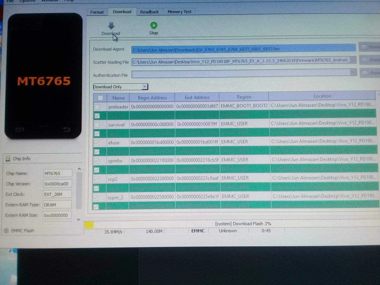Click Extern RAM Size field 0xc0000000
Viewport: 380px width, 285px height.
pyautogui.click(x=57, y=216)
